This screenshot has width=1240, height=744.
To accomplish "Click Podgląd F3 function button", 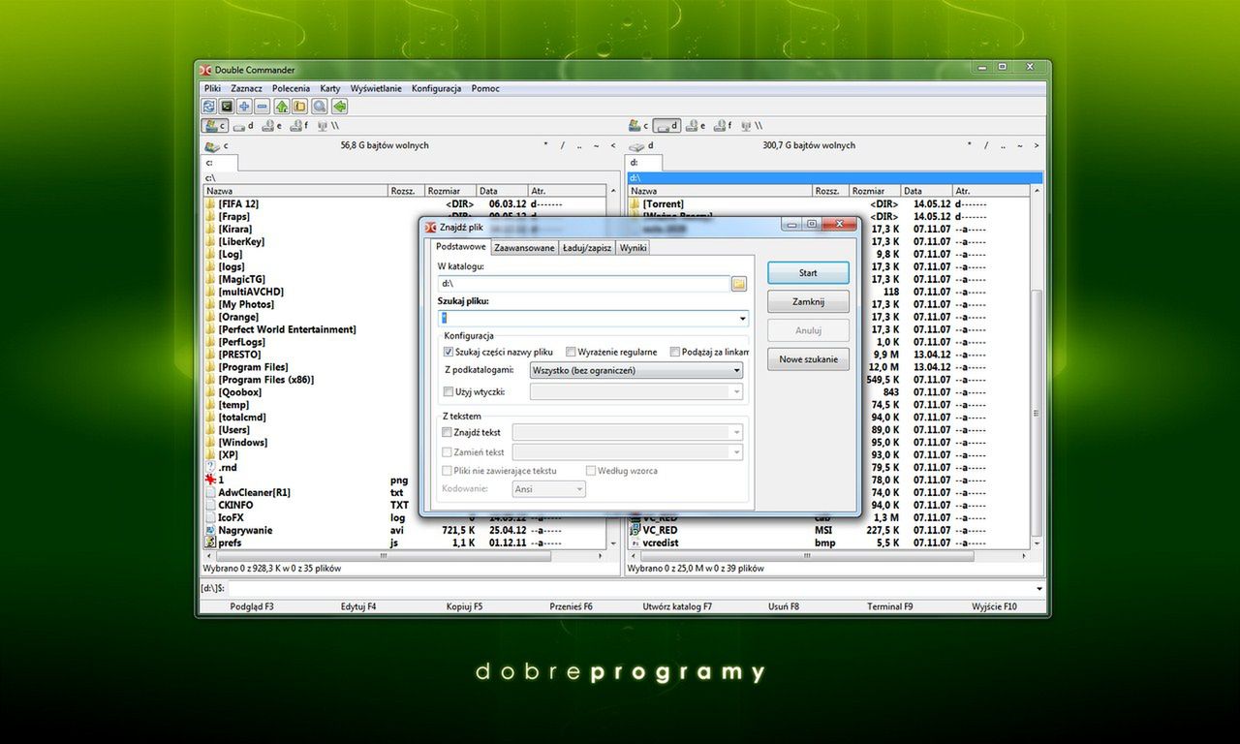I will (x=252, y=606).
